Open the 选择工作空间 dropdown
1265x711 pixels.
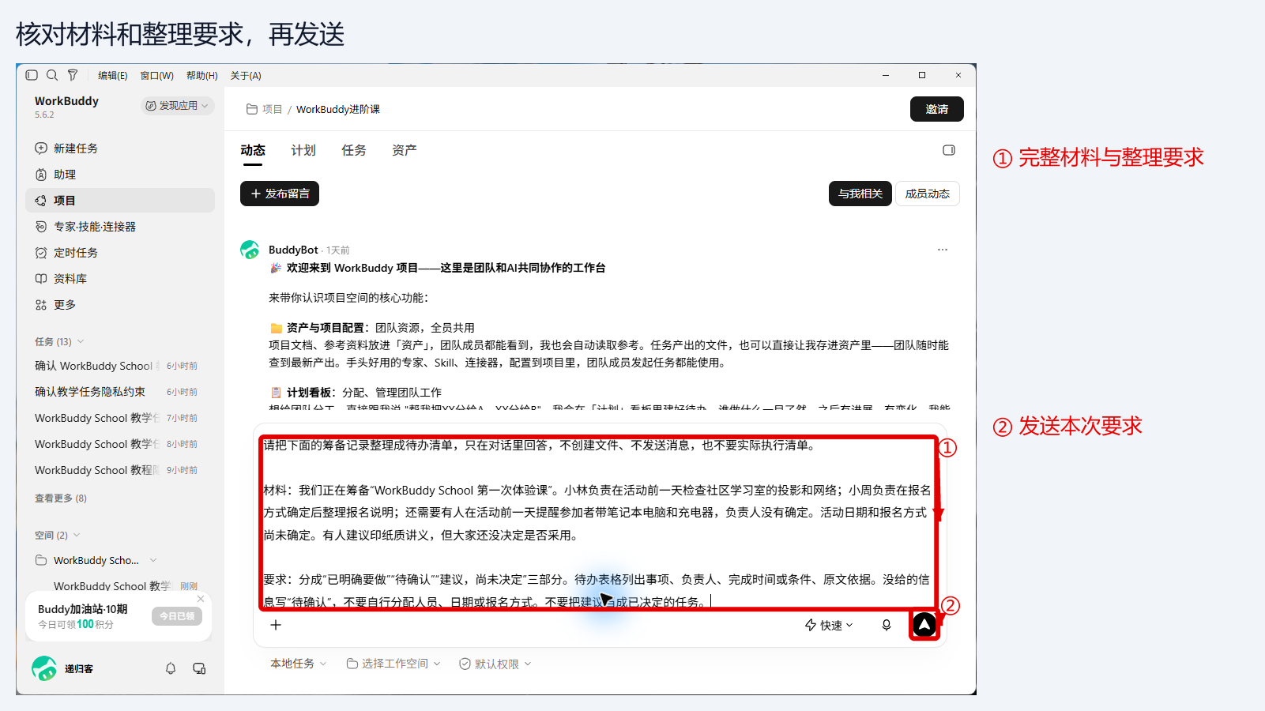pyautogui.click(x=393, y=664)
